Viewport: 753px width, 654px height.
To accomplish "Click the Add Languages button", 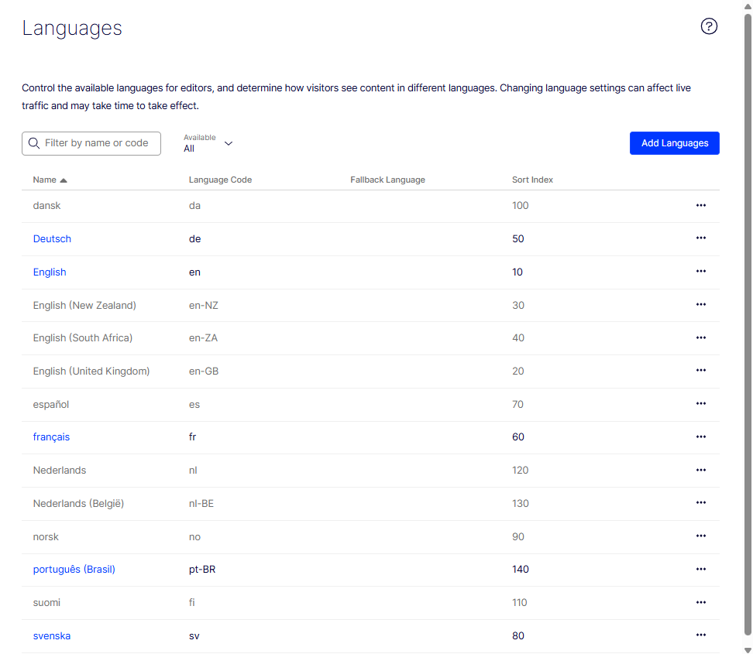I will (x=674, y=143).
